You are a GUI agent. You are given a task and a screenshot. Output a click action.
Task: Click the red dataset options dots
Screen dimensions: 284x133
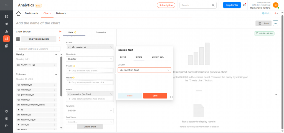(x=59, y=39)
